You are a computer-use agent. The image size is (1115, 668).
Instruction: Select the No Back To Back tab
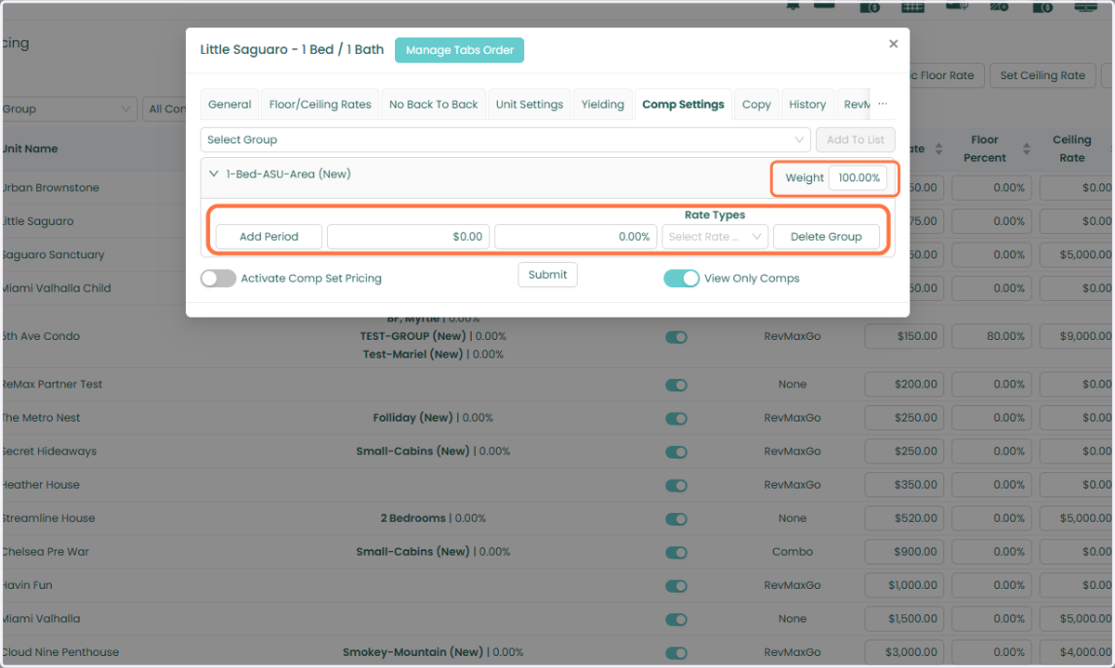click(x=433, y=104)
